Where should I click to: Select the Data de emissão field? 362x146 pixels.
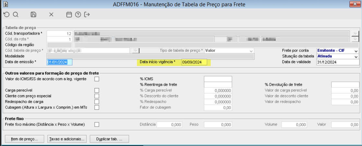tap(60, 62)
